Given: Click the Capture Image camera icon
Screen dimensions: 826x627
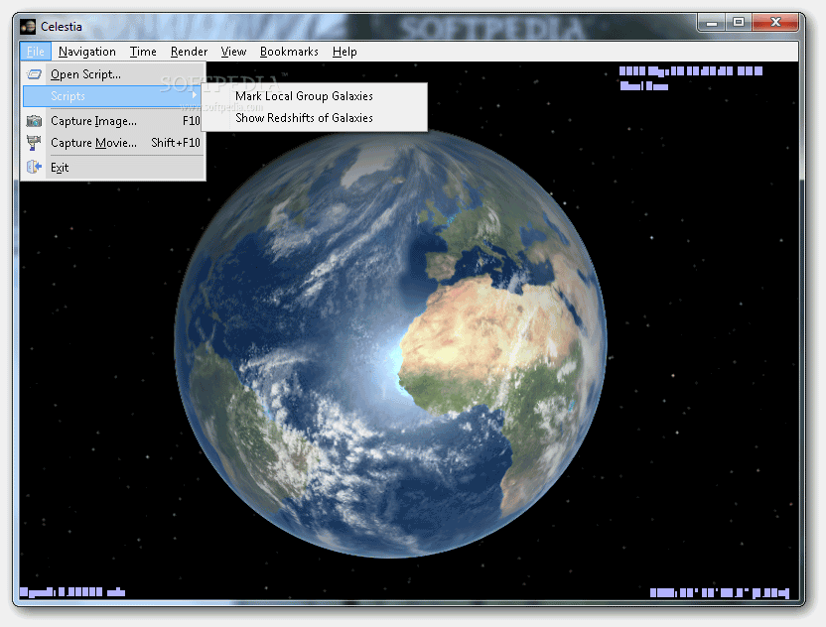Looking at the screenshot, I should coord(34,121).
